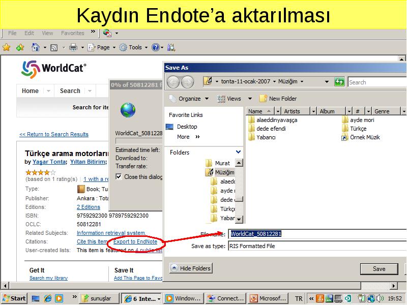Click the Show Desktop icon in quick launch

pos(36,298)
